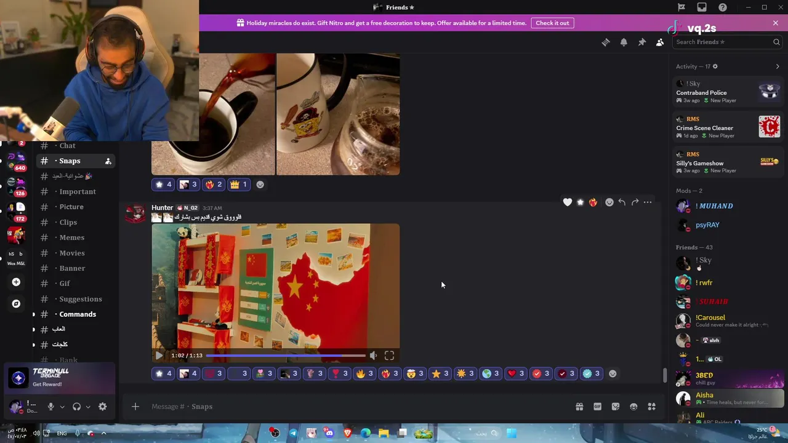Open Telegram from the taskbar
788x443 pixels.
coord(293,433)
